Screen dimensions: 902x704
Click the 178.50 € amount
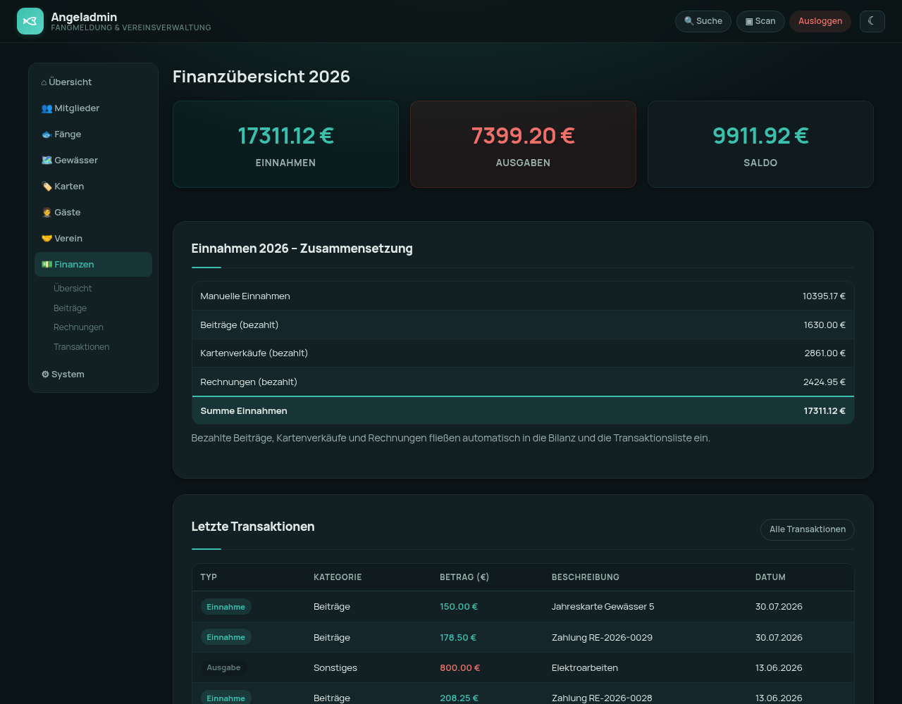[x=458, y=638]
